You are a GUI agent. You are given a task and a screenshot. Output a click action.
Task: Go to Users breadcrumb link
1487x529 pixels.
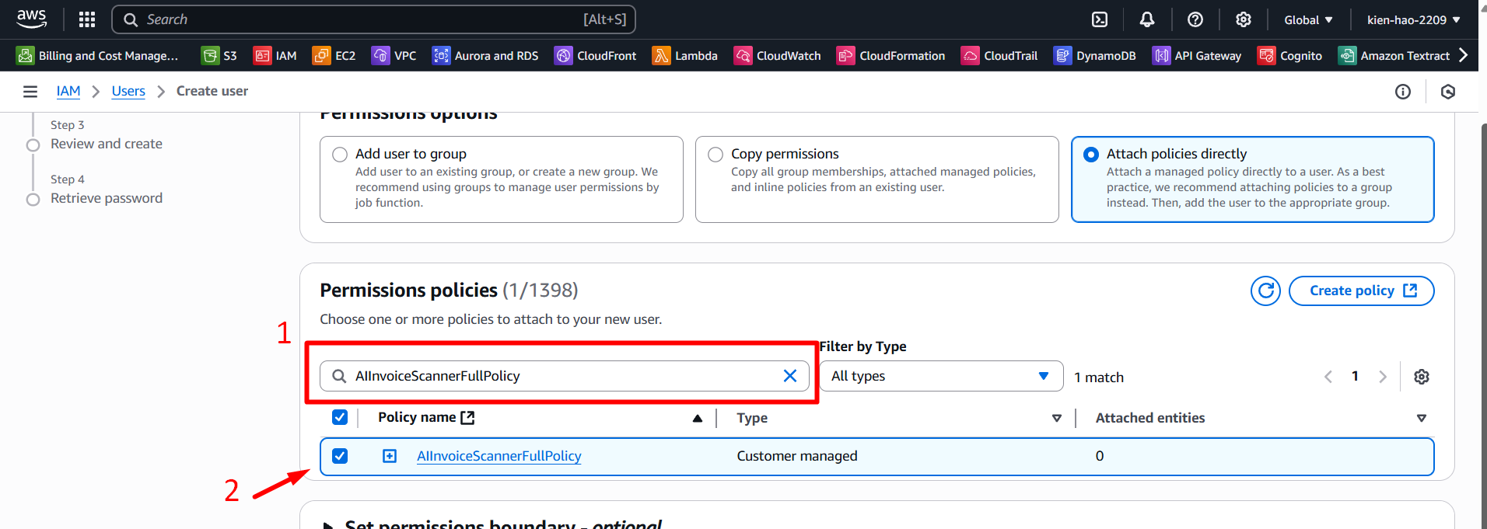point(128,92)
